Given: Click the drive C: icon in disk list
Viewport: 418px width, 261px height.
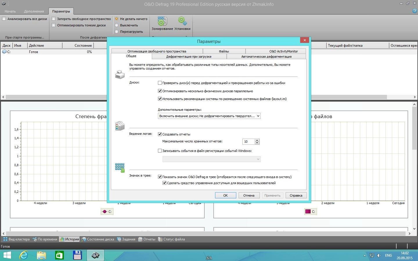Looking at the screenshot, I should coord(4,52).
